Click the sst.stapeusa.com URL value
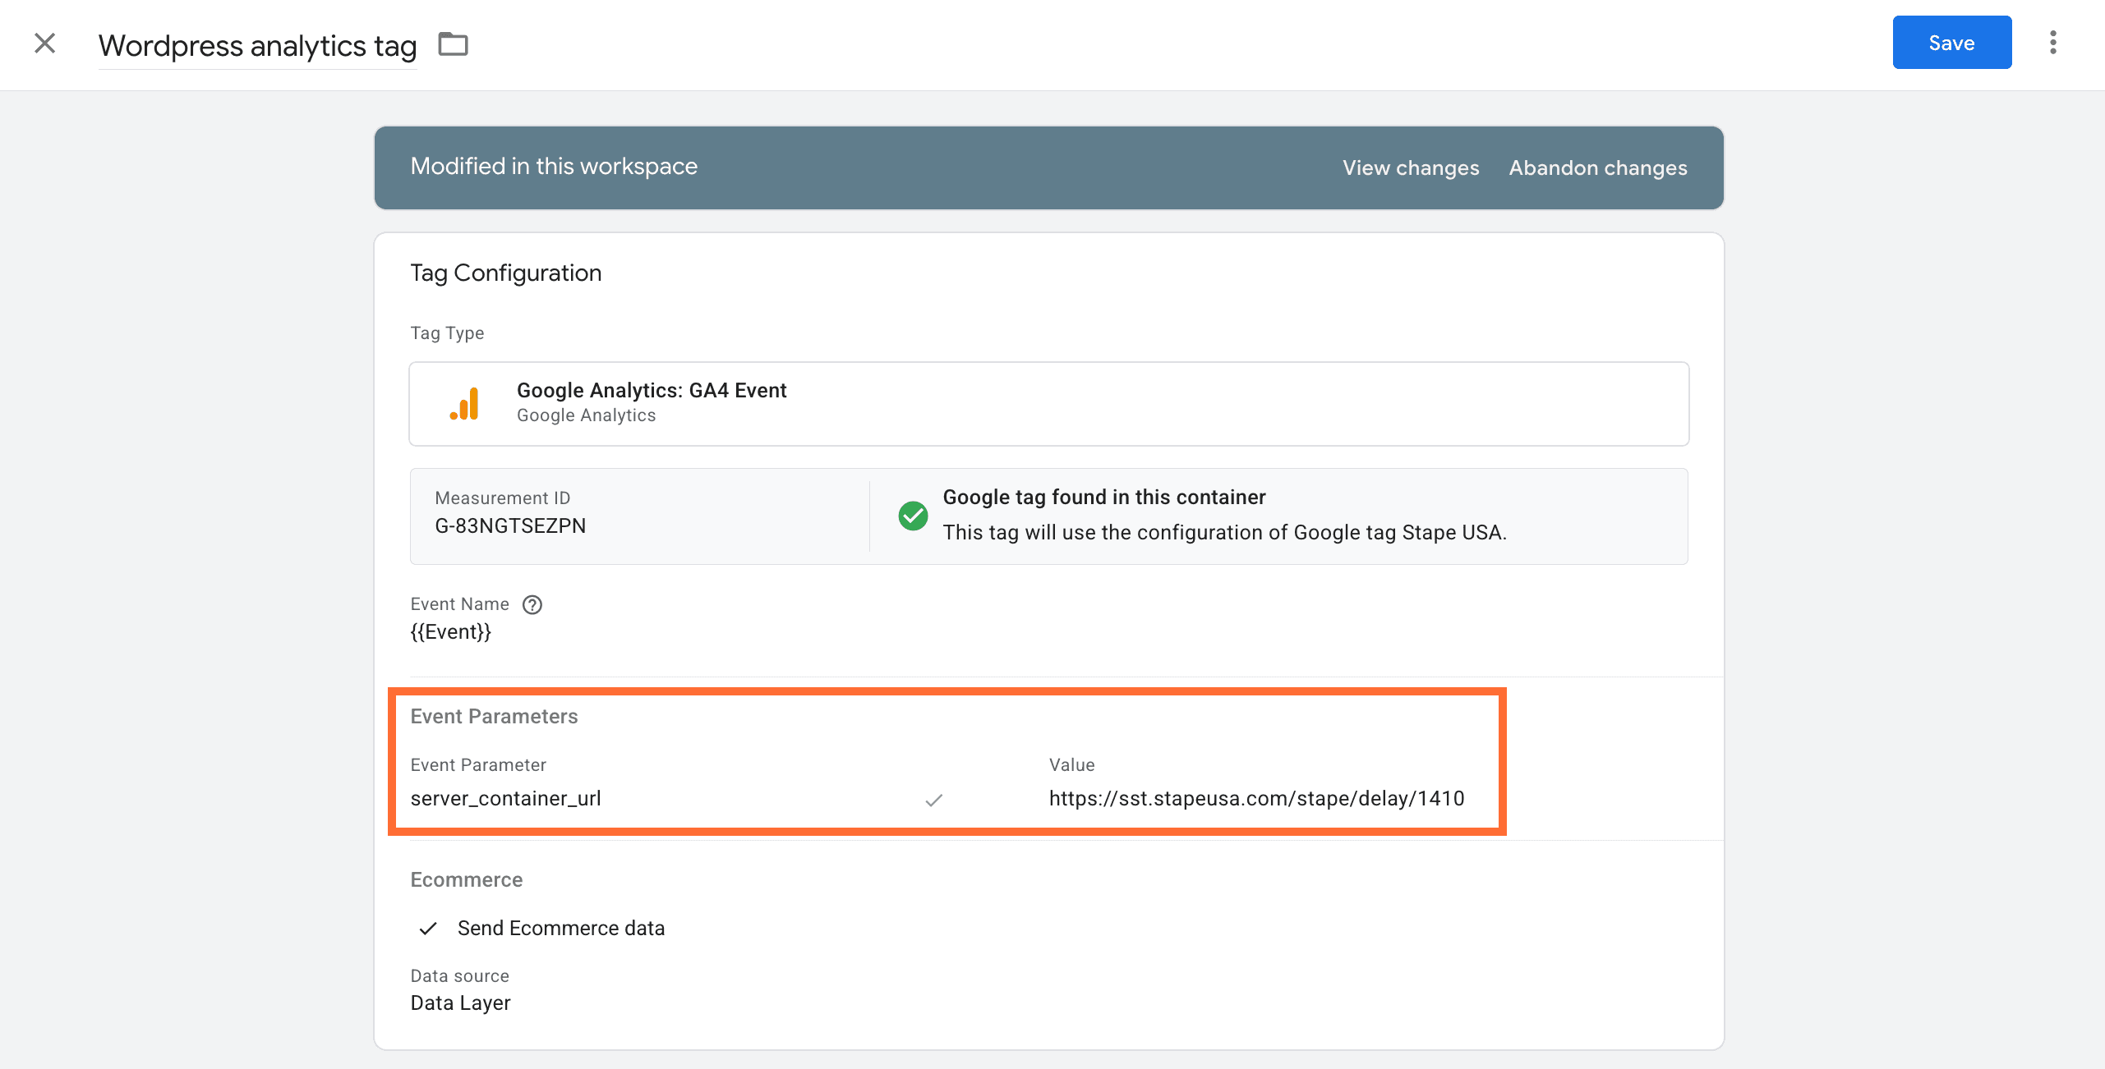 tap(1256, 799)
